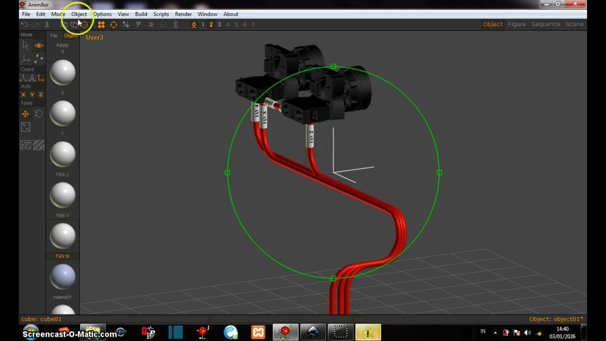Select the Rotate tool under Tools
Image resolution: width=606 pixels, height=341 pixels.
coord(39,114)
